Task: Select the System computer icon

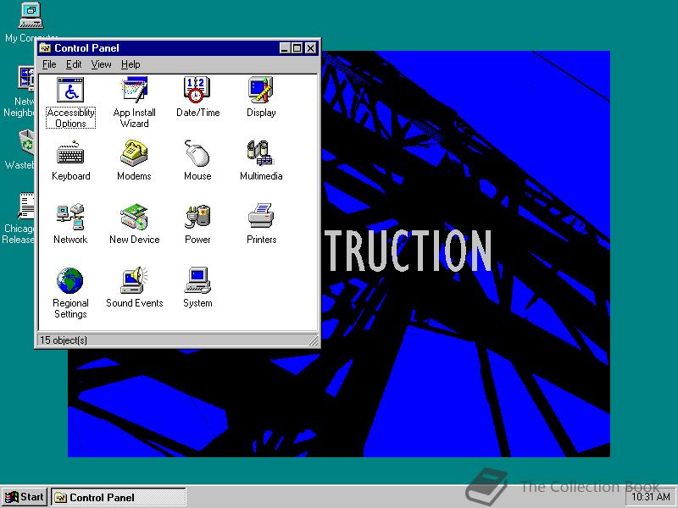Action: coord(197,280)
